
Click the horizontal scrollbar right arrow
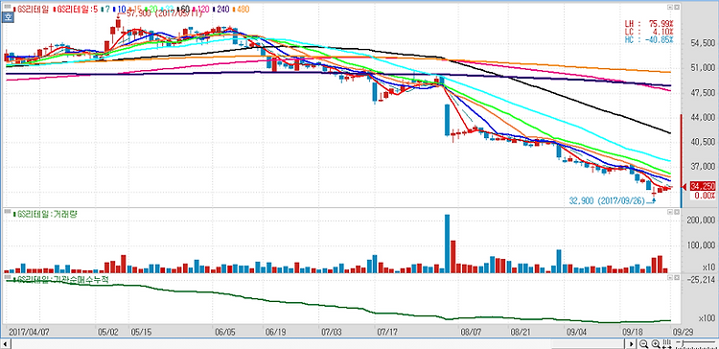[x=632, y=344]
